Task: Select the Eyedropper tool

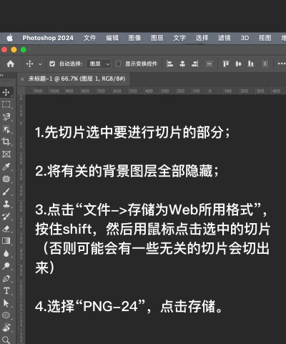Action: 6,167
